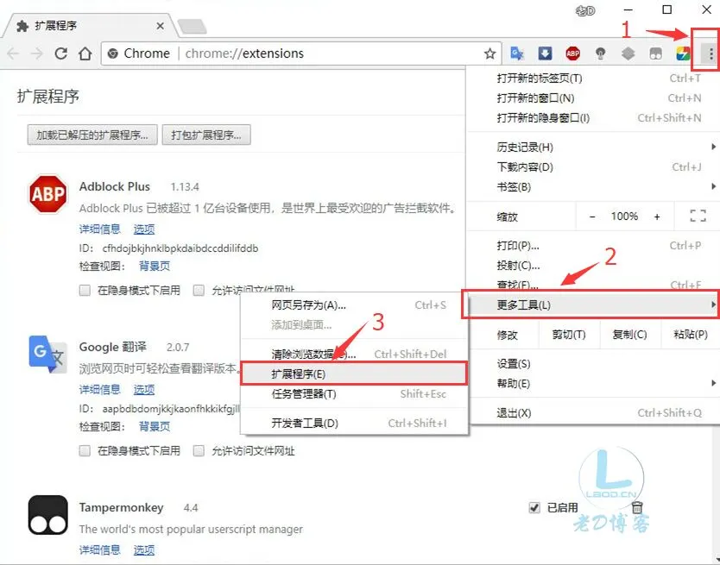The width and height of the screenshot is (720, 565).
Task: Select 打开新的隐身窗口(I) menu item
Action: (x=593, y=118)
